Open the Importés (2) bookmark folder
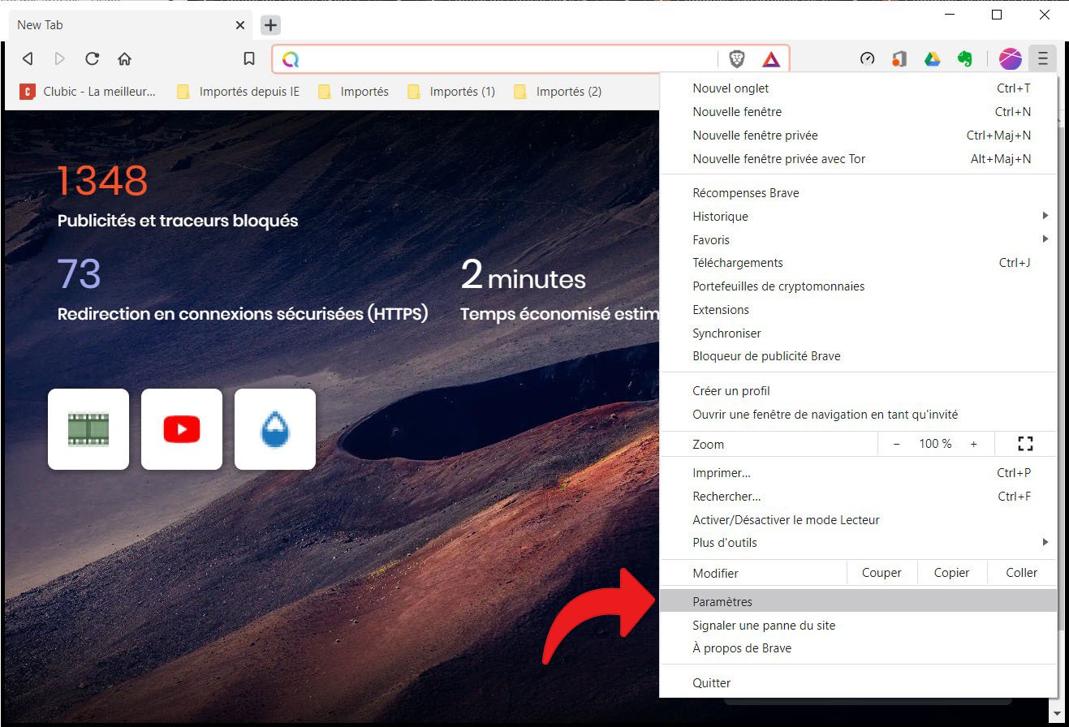Screen dimensions: 1069x727 (558, 92)
